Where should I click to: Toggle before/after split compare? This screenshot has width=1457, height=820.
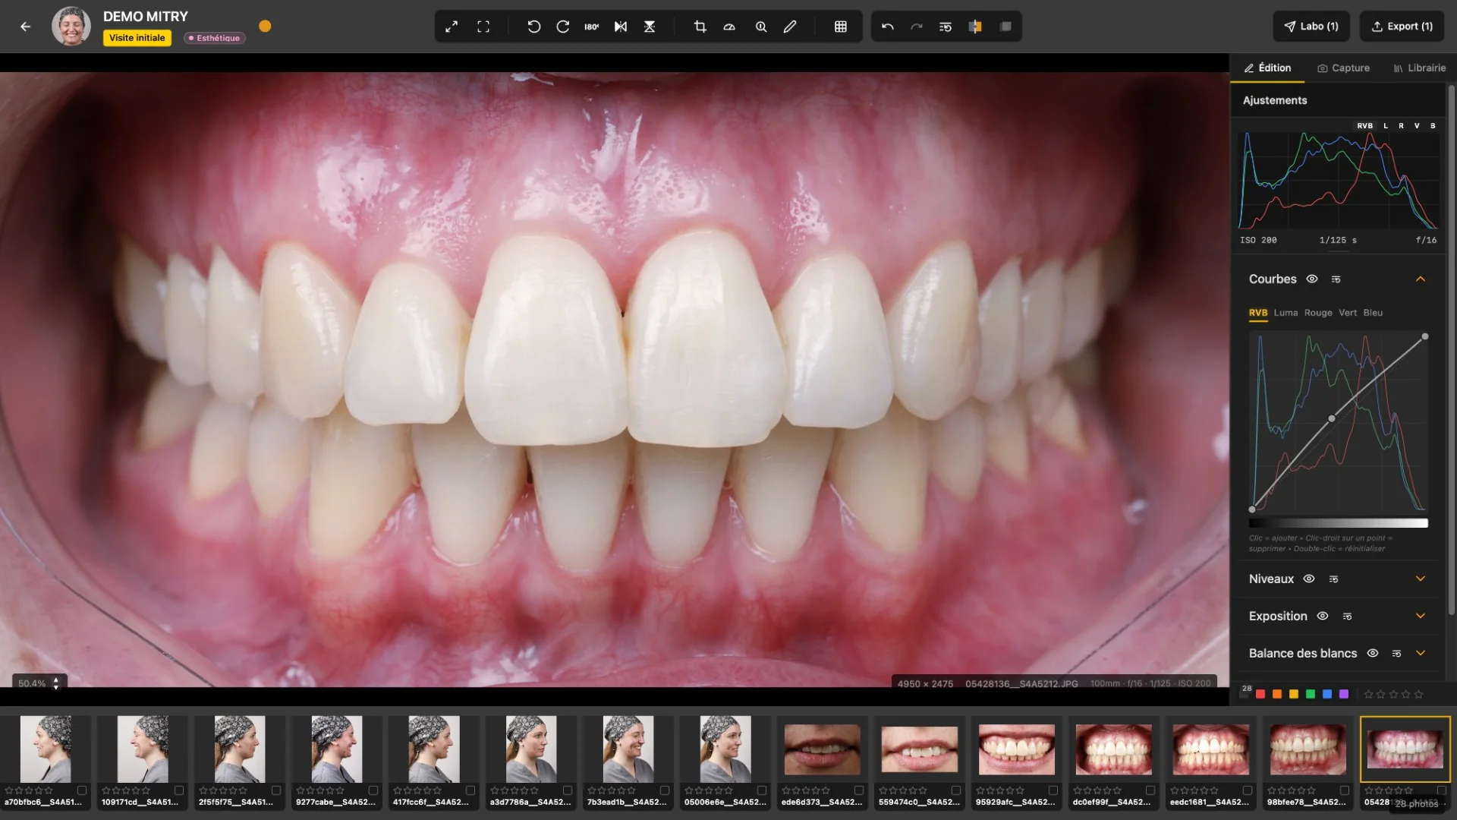(975, 27)
